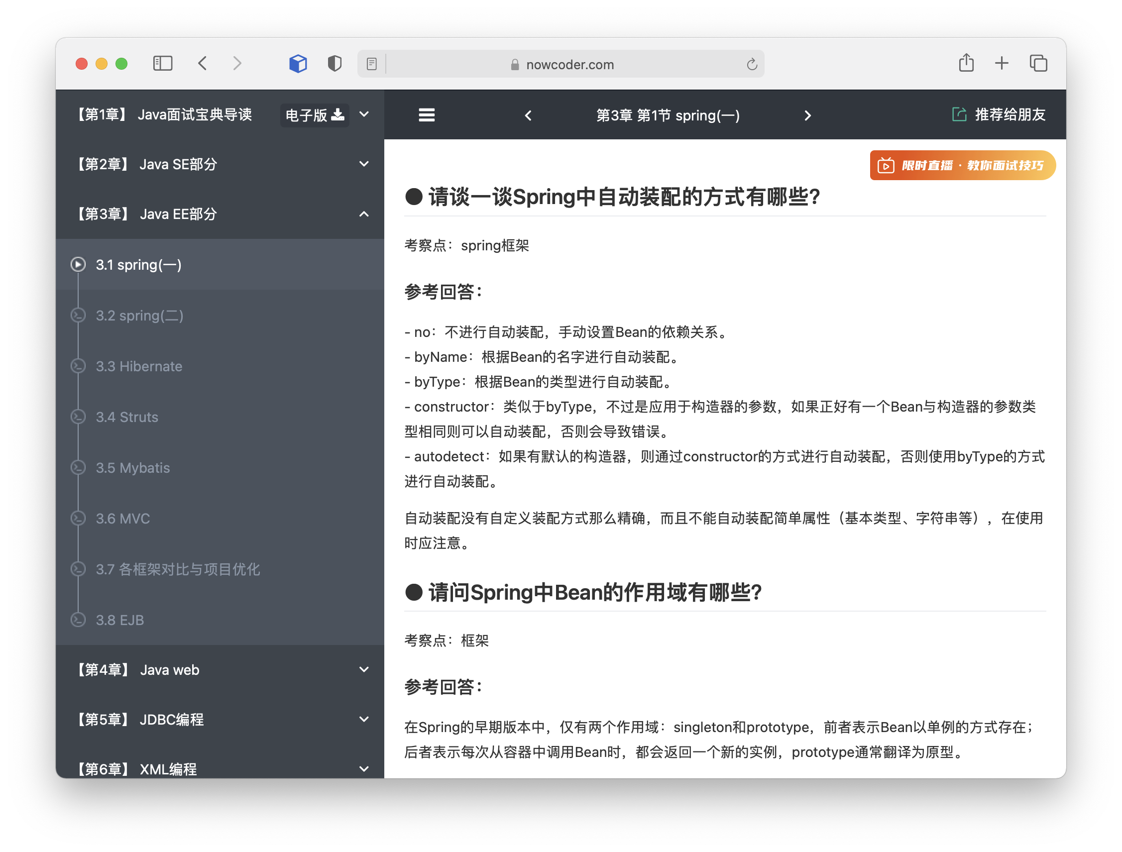The image size is (1122, 852).
Task: Go back in browser history
Action: pos(203,63)
